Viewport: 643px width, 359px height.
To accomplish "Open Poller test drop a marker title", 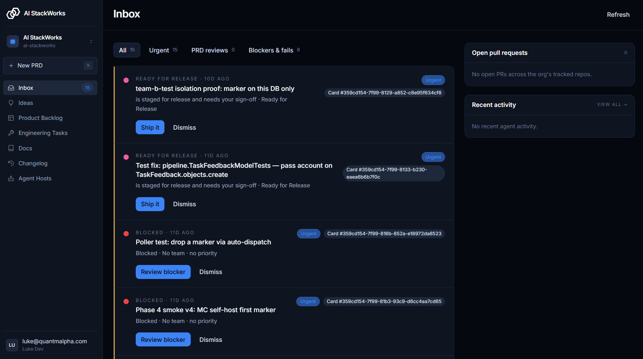I will pos(203,242).
